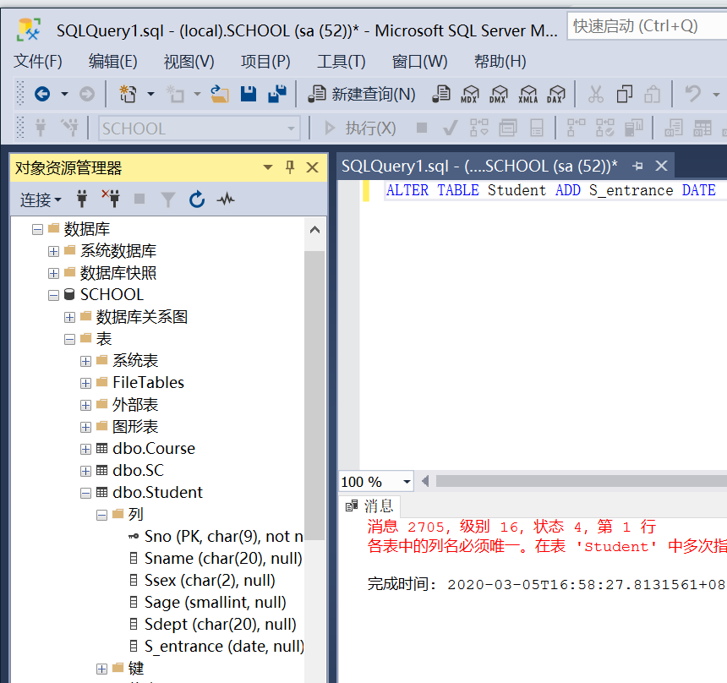The image size is (727, 683).
Task: Click the 执行(X) execute button
Action: tap(360, 128)
